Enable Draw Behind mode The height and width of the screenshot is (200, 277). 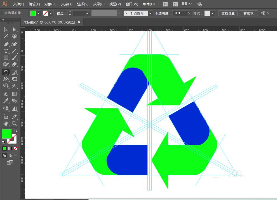[x=10, y=155]
